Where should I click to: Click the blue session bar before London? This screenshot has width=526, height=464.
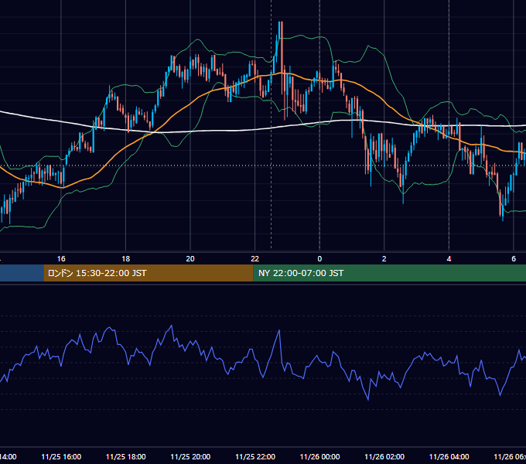point(22,273)
